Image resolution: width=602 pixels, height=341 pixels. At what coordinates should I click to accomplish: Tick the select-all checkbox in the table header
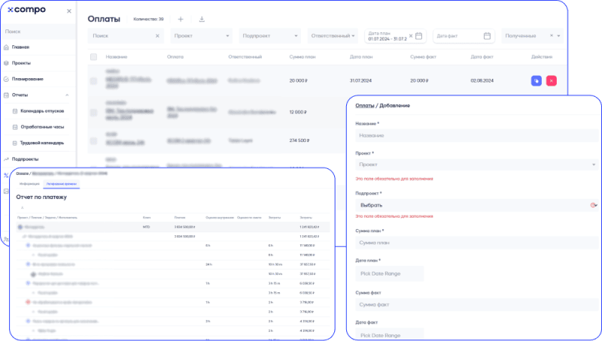coord(93,57)
